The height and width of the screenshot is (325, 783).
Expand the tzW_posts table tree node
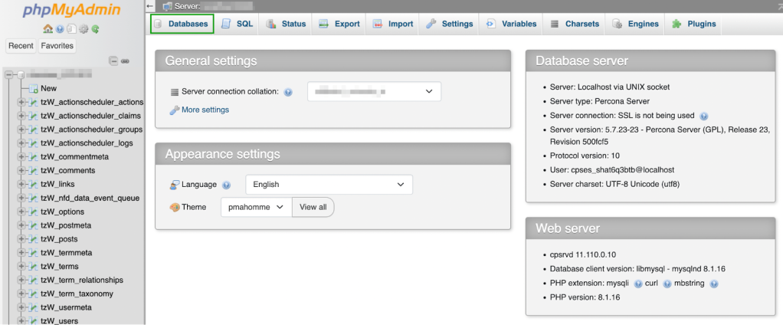[21, 239]
